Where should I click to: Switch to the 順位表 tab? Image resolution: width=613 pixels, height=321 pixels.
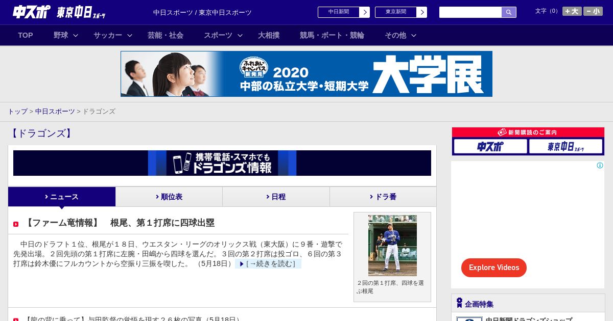[169, 197]
